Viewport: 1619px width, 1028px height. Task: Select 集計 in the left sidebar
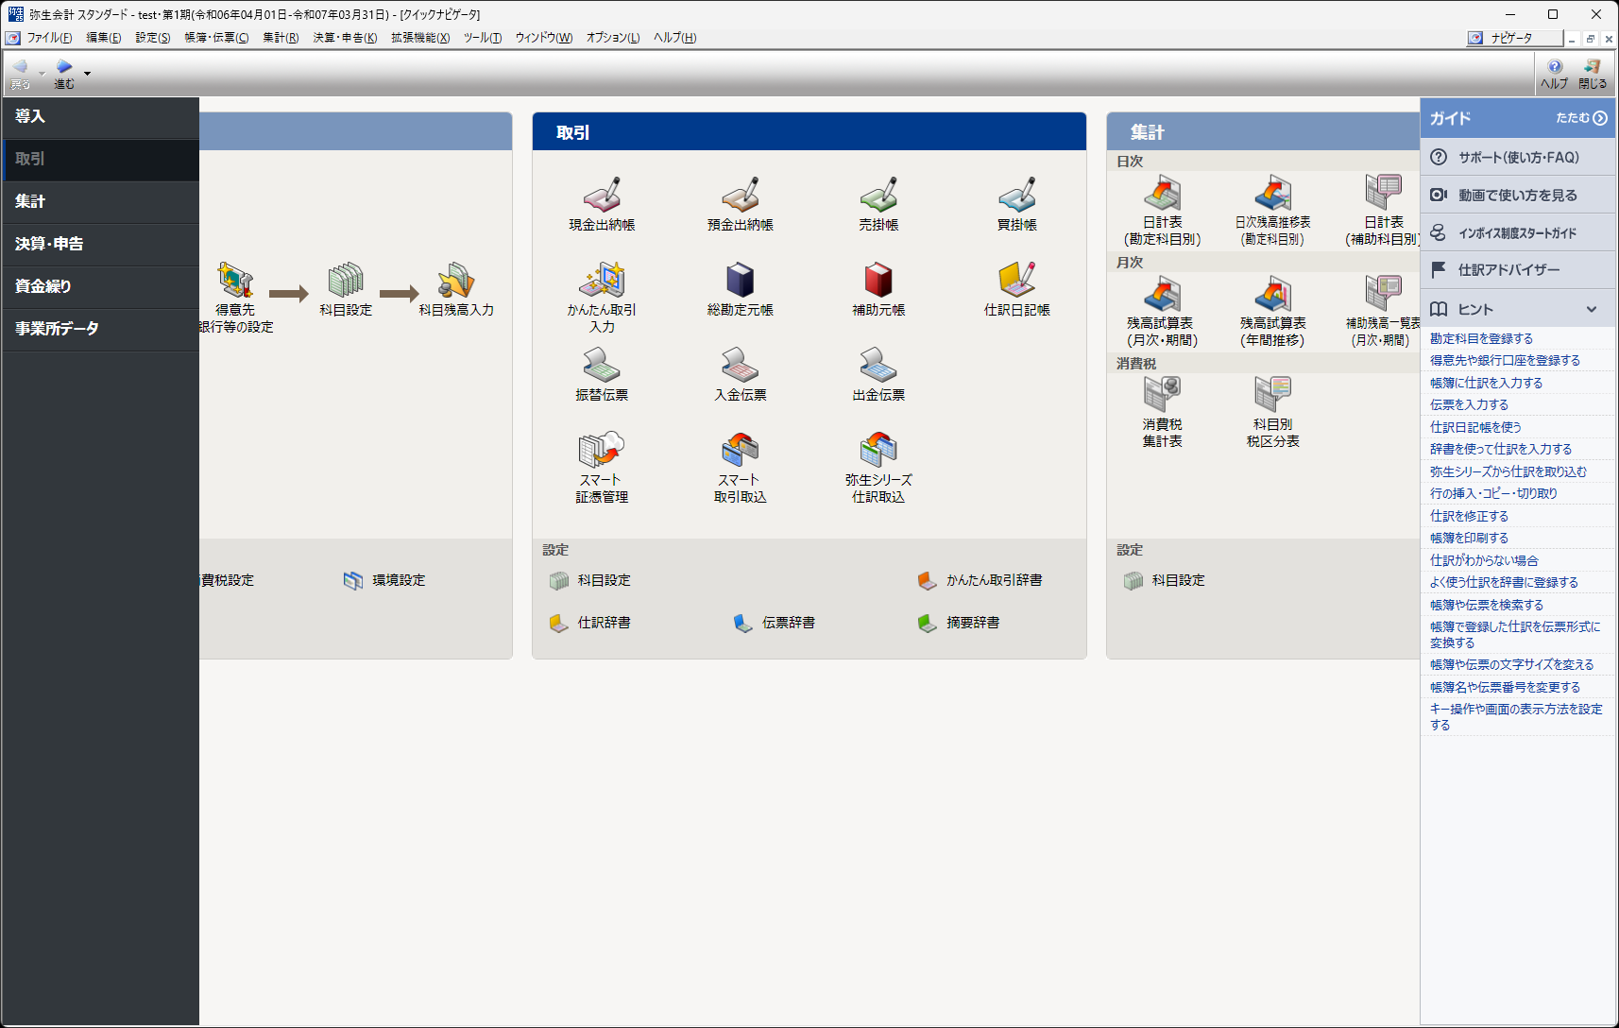[x=100, y=201]
